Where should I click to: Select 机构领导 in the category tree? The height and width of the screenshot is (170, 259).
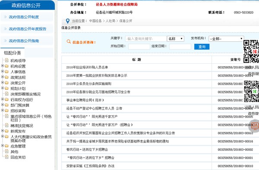18,61
